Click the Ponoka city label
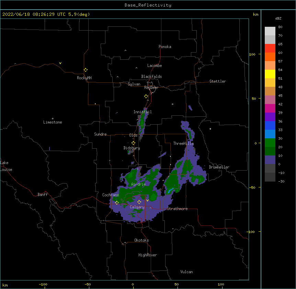The height and width of the screenshot is (289, 296). point(165,47)
